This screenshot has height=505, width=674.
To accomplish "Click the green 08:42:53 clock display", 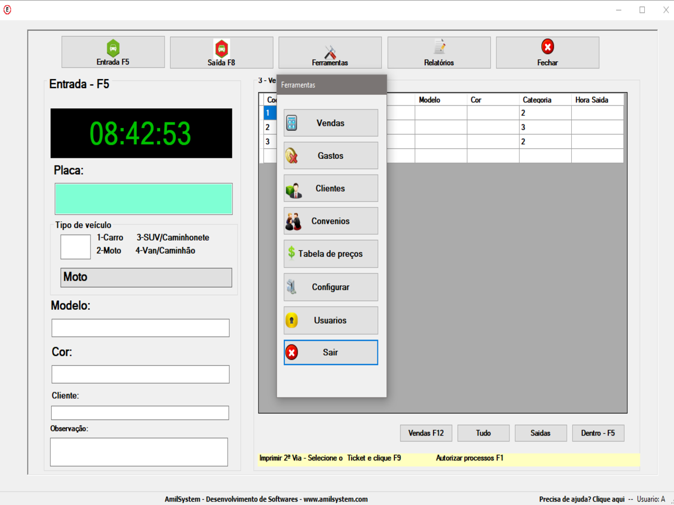I will (141, 133).
